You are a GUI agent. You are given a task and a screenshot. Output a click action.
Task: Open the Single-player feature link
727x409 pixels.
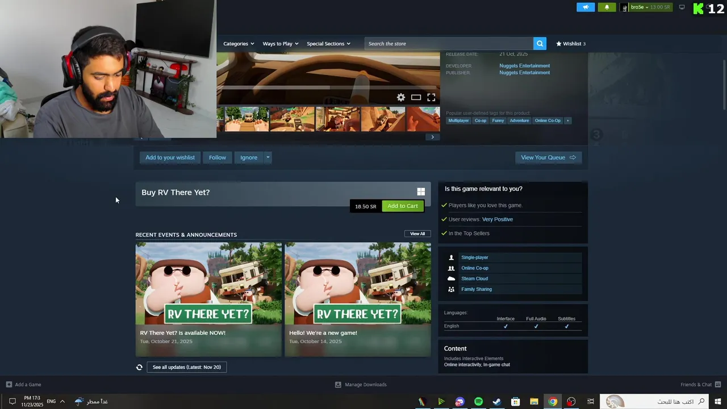(x=475, y=257)
